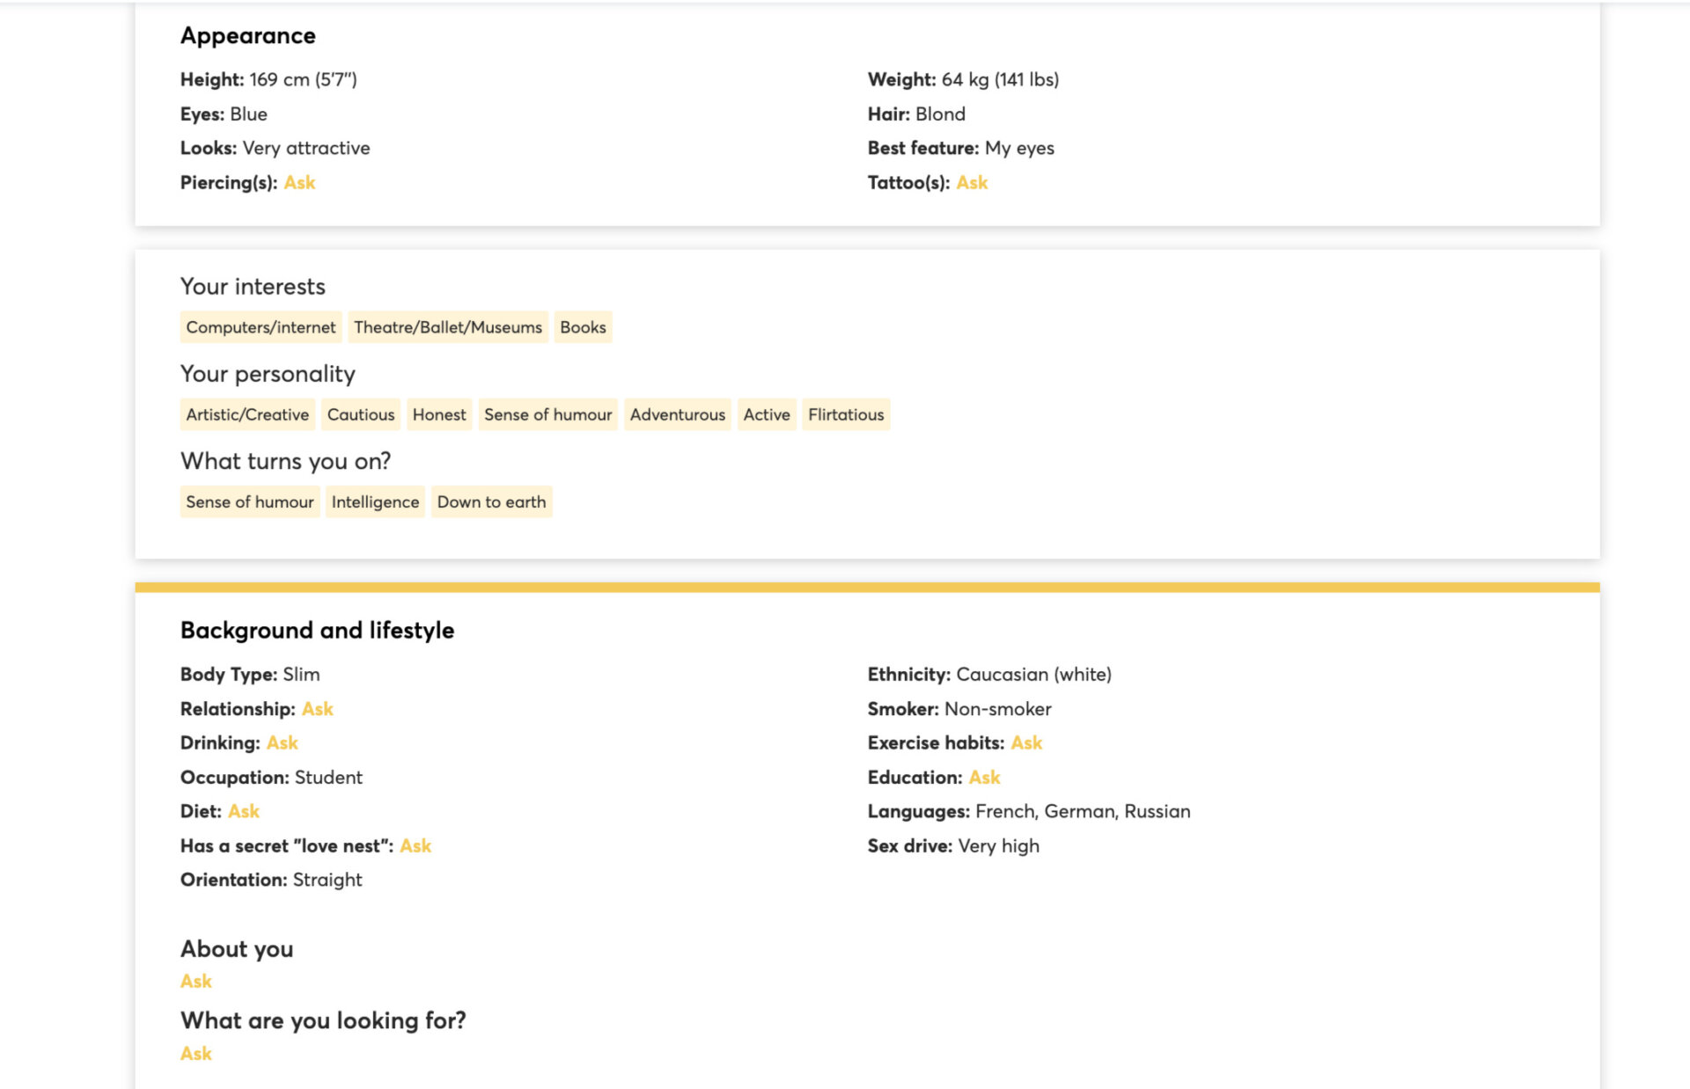This screenshot has width=1690, height=1089.
Task: Click the Ask link under About you
Action: tap(196, 982)
